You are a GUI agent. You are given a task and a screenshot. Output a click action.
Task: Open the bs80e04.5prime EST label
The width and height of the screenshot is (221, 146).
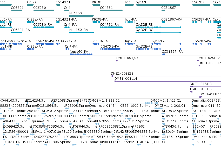(x=175, y=132)
